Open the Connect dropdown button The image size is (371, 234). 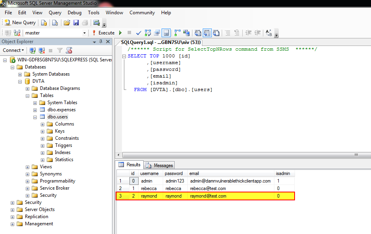pos(13,50)
